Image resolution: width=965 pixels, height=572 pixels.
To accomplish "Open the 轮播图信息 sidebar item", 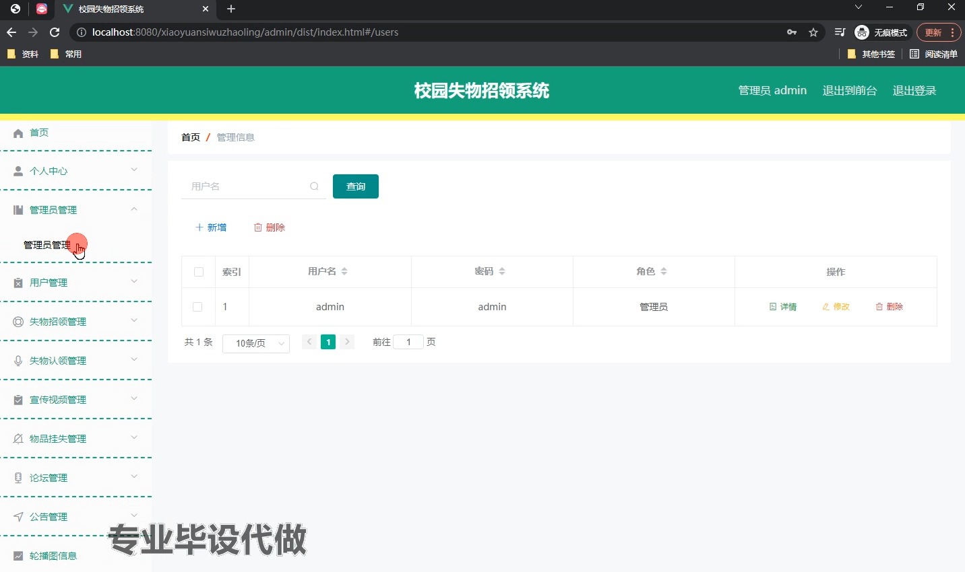I will (75, 556).
